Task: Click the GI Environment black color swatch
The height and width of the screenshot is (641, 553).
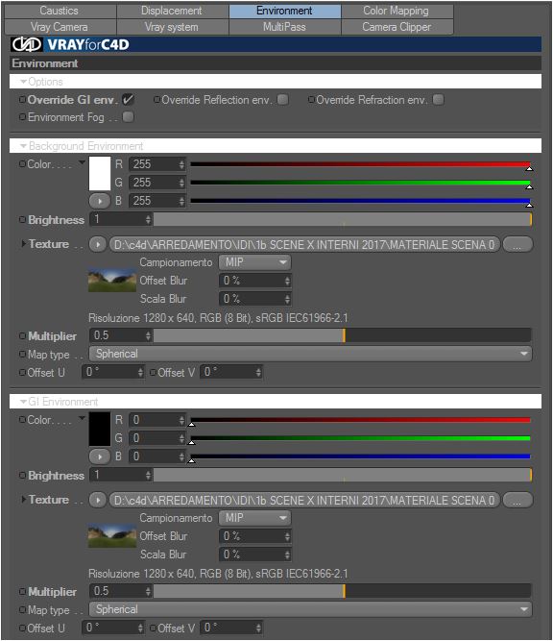Action: click(100, 429)
